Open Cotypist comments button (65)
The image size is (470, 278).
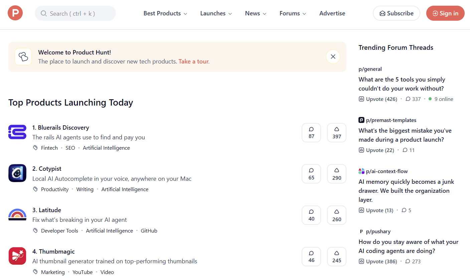pyautogui.click(x=311, y=174)
